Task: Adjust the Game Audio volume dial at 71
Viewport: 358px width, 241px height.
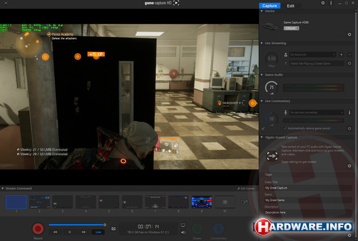Action: [x=271, y=88]
